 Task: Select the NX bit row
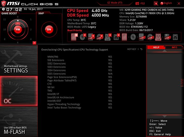[80, 87]
